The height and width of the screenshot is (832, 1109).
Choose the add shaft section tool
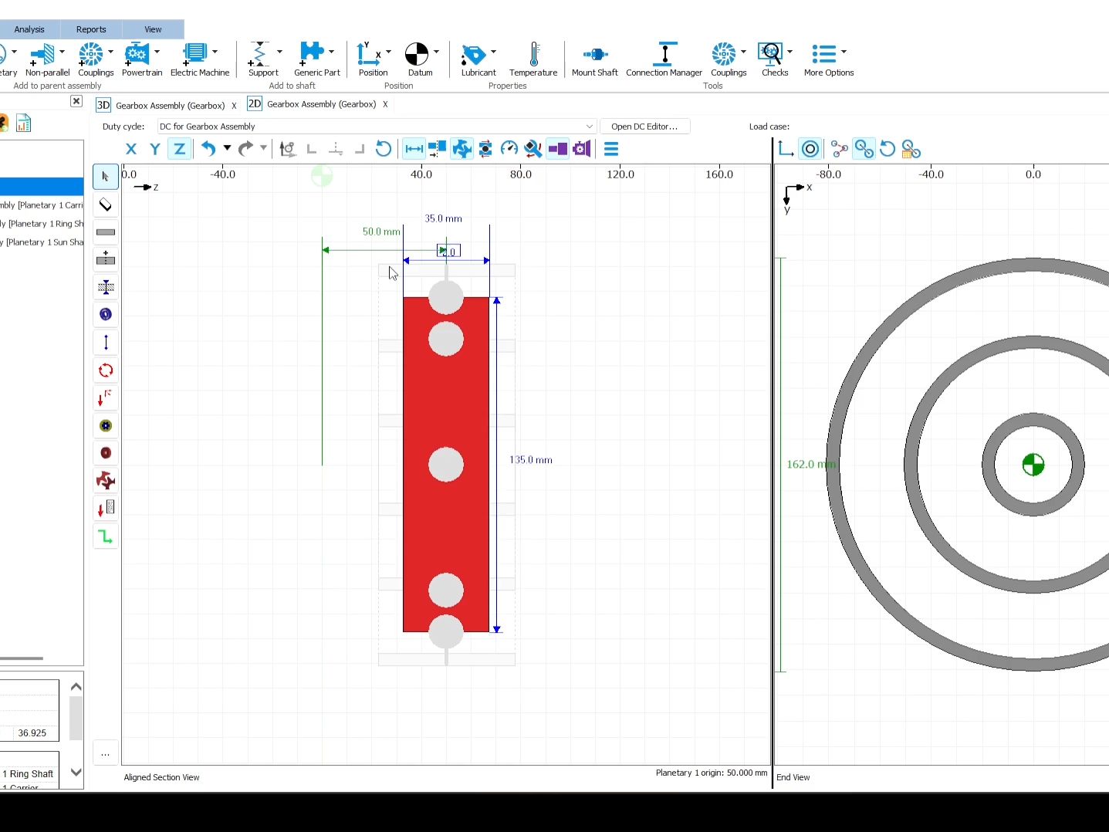pos(106,259)
